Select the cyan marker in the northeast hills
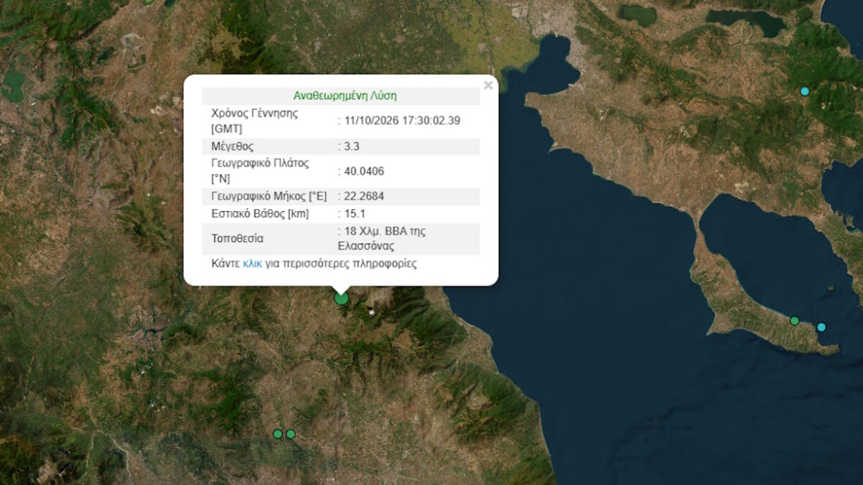Image resolution: width=863 pixels, height=485 pixels. click(x=805, y=91)
